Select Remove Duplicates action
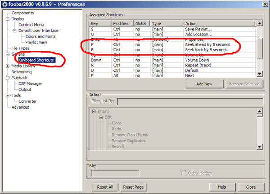Screen dimensions: 270x194 click(x=128, y=141)
